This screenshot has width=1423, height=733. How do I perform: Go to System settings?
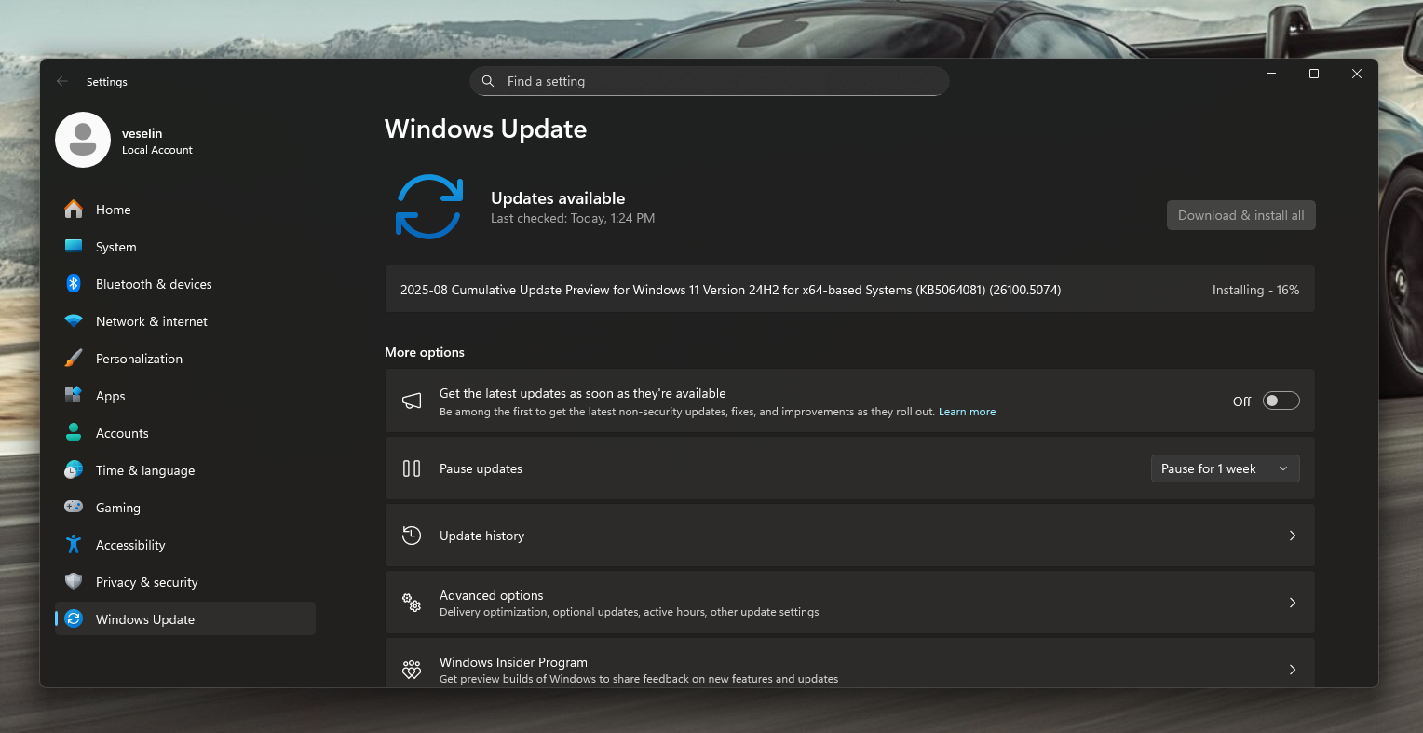tap(185, 247)
